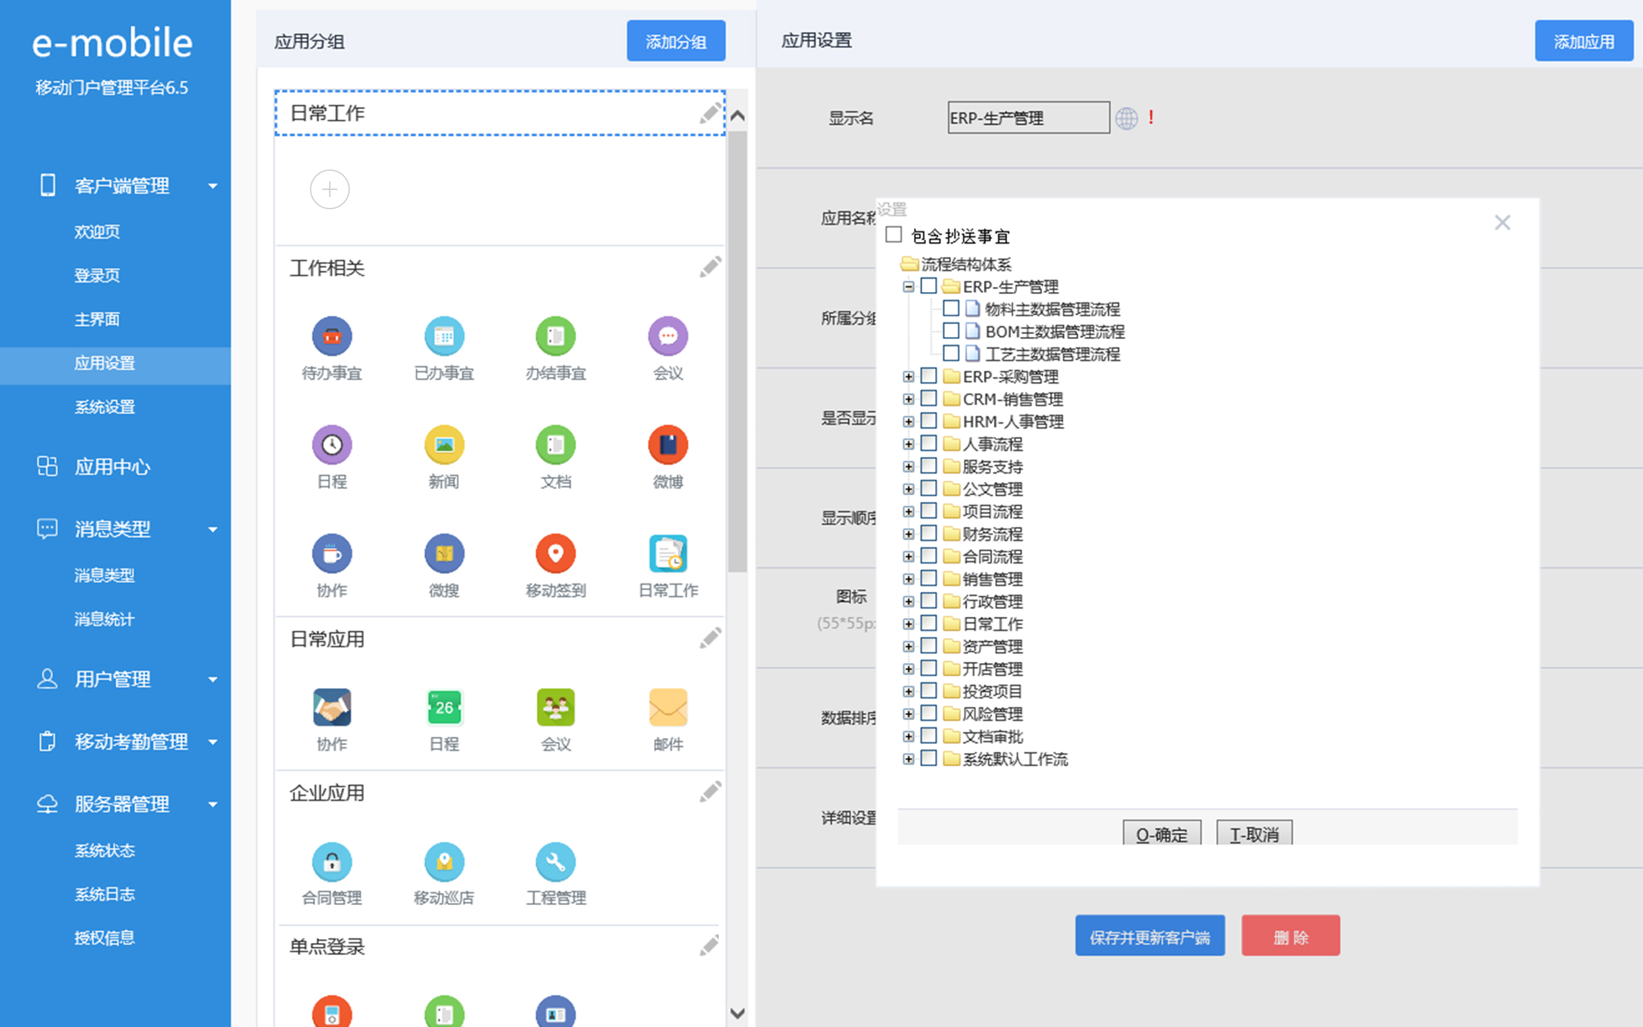Open the 登录页 sidebar item
The width and height of the screenshot is (1643, 1027).
(x=97, y=275)
